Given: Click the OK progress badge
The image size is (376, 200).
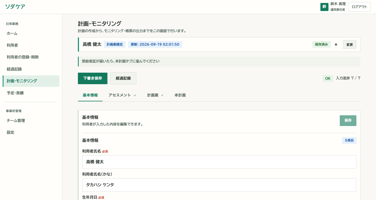Looking at the screenshot, I should [x=328, y=78].
